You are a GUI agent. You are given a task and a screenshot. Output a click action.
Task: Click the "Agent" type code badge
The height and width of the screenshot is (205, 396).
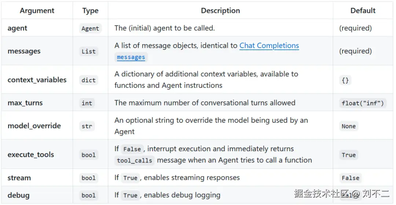point(90,29)
